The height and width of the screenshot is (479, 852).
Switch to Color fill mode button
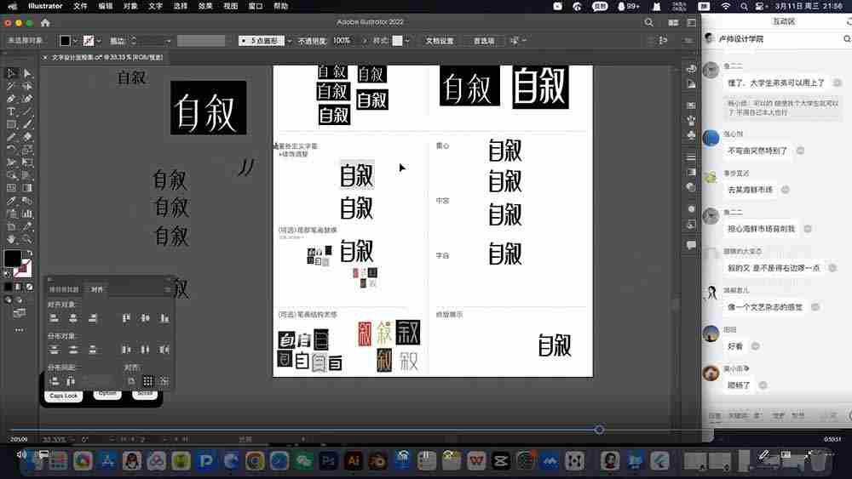pos(8,287)
